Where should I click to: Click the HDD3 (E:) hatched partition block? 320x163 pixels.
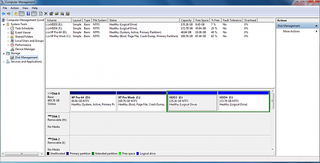192,101
